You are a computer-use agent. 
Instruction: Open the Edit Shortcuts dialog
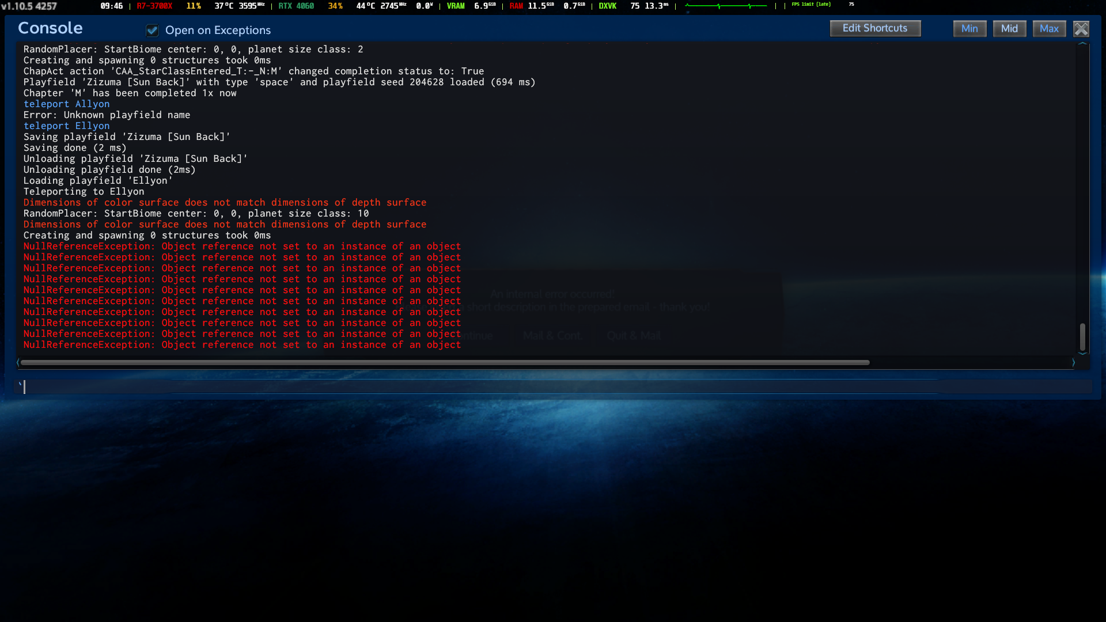[x=874, y=28]
